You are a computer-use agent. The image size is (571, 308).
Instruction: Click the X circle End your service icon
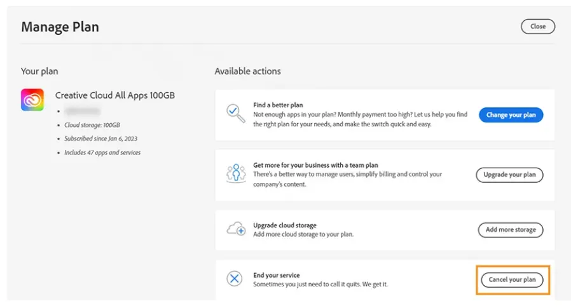[235, 279]
